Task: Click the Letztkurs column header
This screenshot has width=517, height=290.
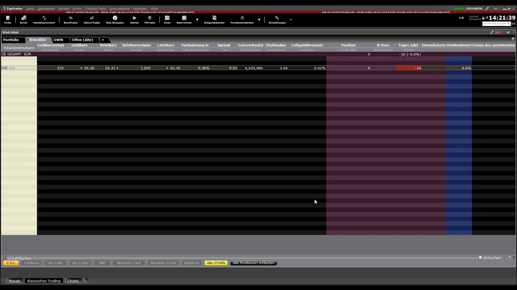Action: tap(166, 45)
